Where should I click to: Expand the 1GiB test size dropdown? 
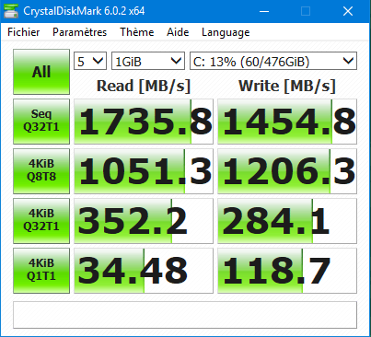(x=148, y=61)
